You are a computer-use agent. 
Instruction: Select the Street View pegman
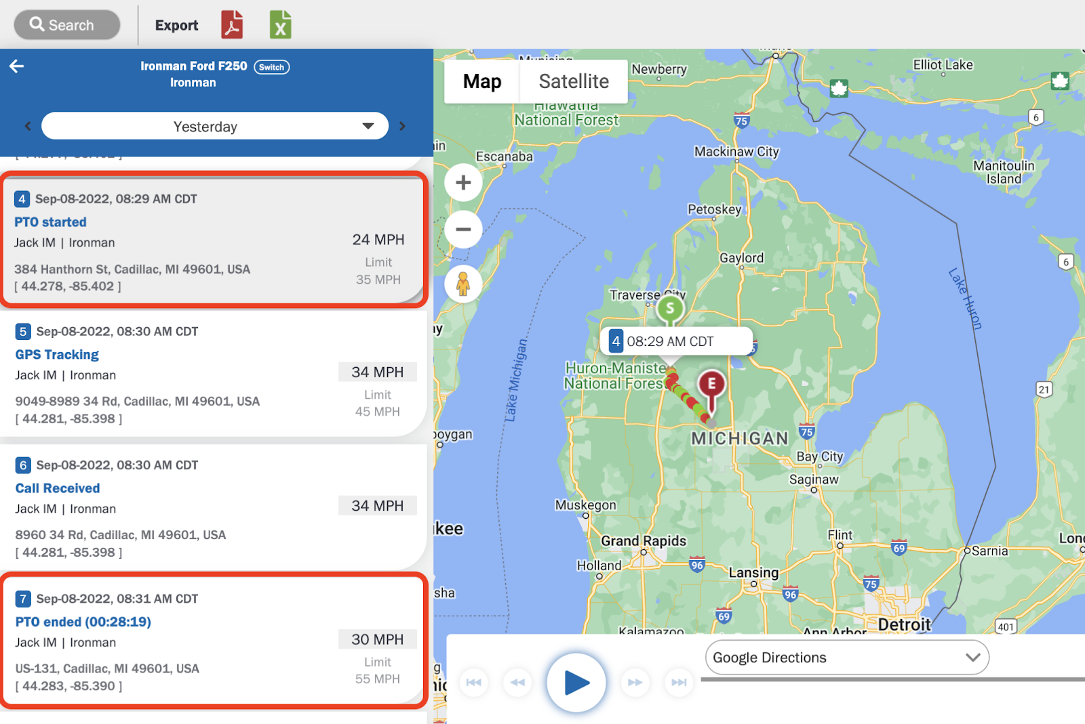463,284
